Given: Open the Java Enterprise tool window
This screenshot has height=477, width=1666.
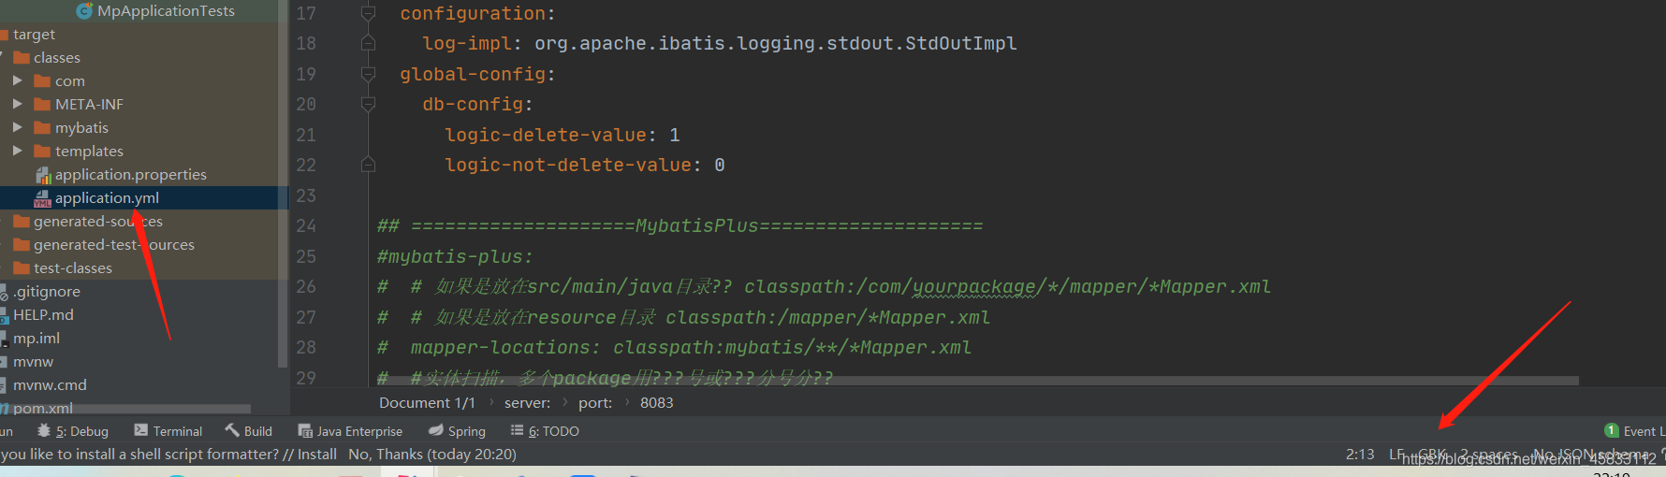Looking at the screenshot, I should point(350,431).
